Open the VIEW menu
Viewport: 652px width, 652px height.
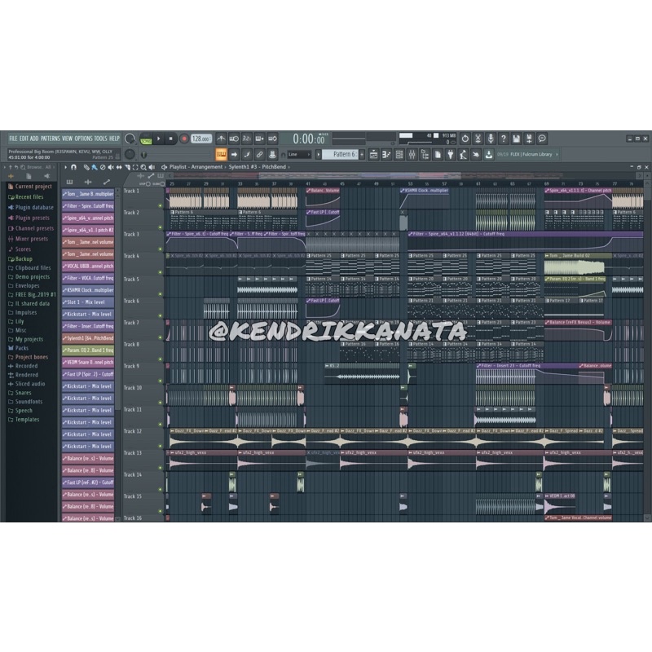click(x=68, y=139)
